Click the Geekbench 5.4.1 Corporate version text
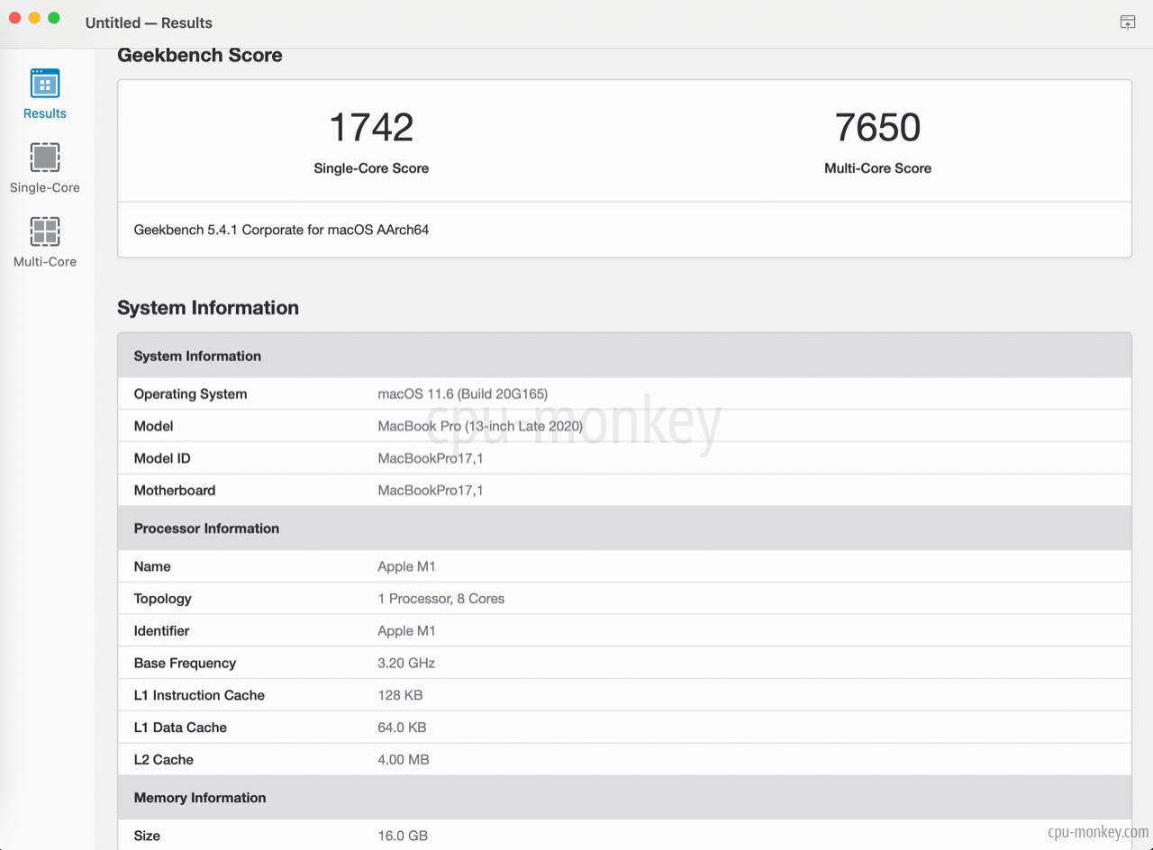 tap(281, 230)
